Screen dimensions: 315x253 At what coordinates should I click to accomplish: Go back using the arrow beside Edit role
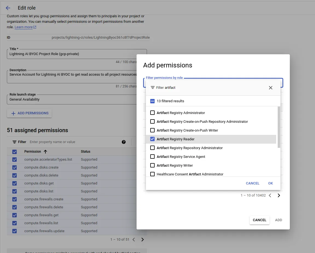coord(8,8)
